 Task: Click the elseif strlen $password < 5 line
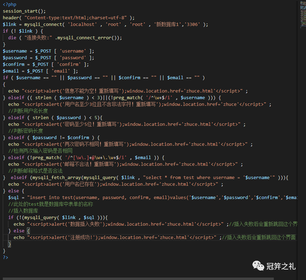[x=53, y=118]
